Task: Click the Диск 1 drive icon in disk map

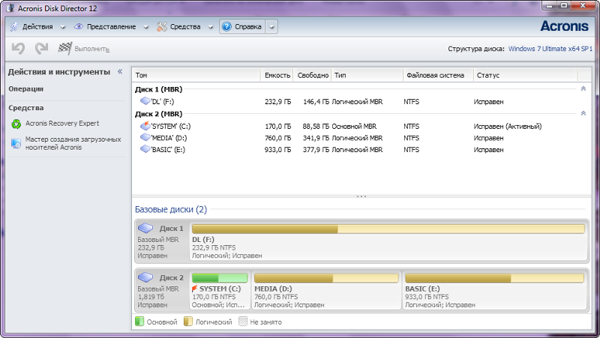Action: [x=145, y=228]
